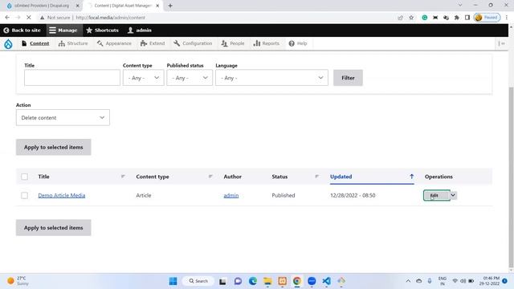Click the browser address bar URL
The height and width of the screenshot is (289, 514).
point(111,18)
